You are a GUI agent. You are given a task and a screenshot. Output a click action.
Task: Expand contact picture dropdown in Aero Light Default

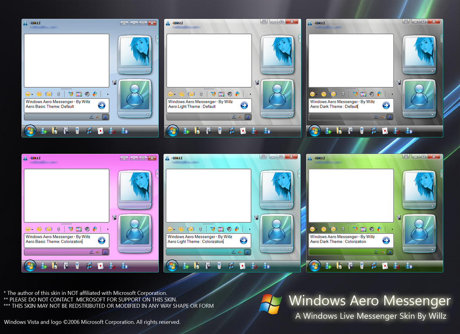click(291, 71)
